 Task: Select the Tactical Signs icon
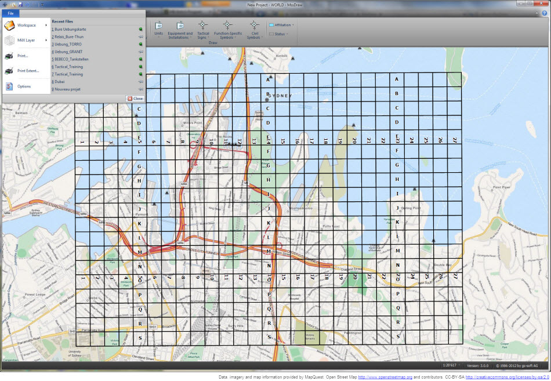[202, 26]
